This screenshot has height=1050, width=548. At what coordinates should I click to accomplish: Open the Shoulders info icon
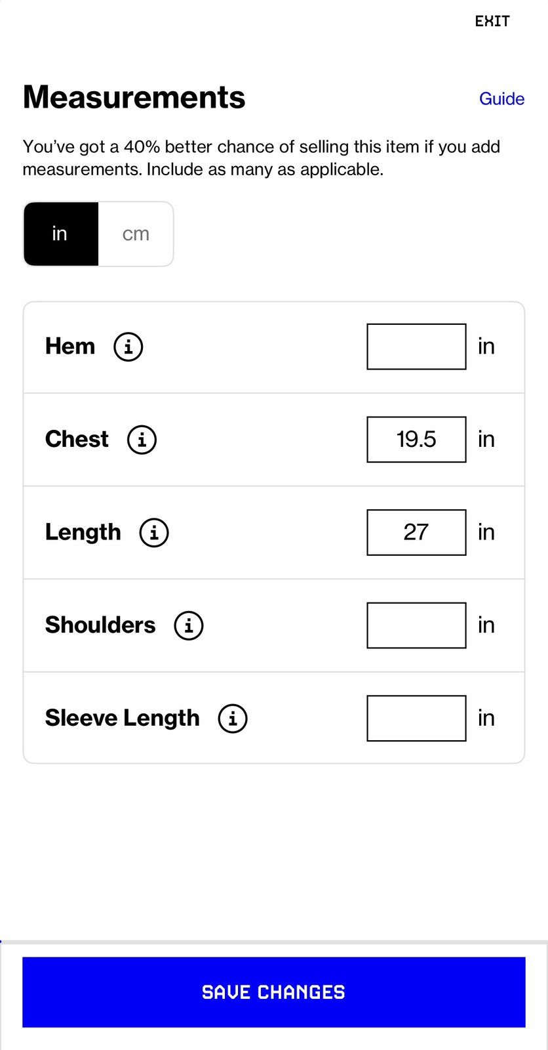pos(189,625)
